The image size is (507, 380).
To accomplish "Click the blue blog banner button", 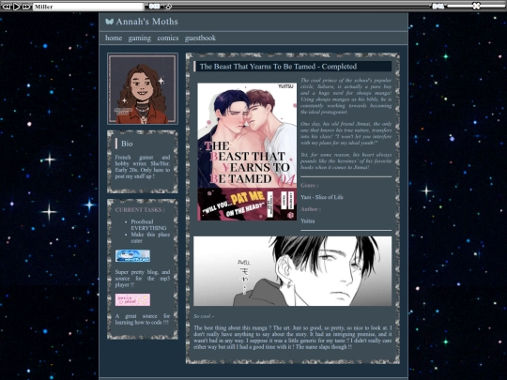I will (132, 256).
